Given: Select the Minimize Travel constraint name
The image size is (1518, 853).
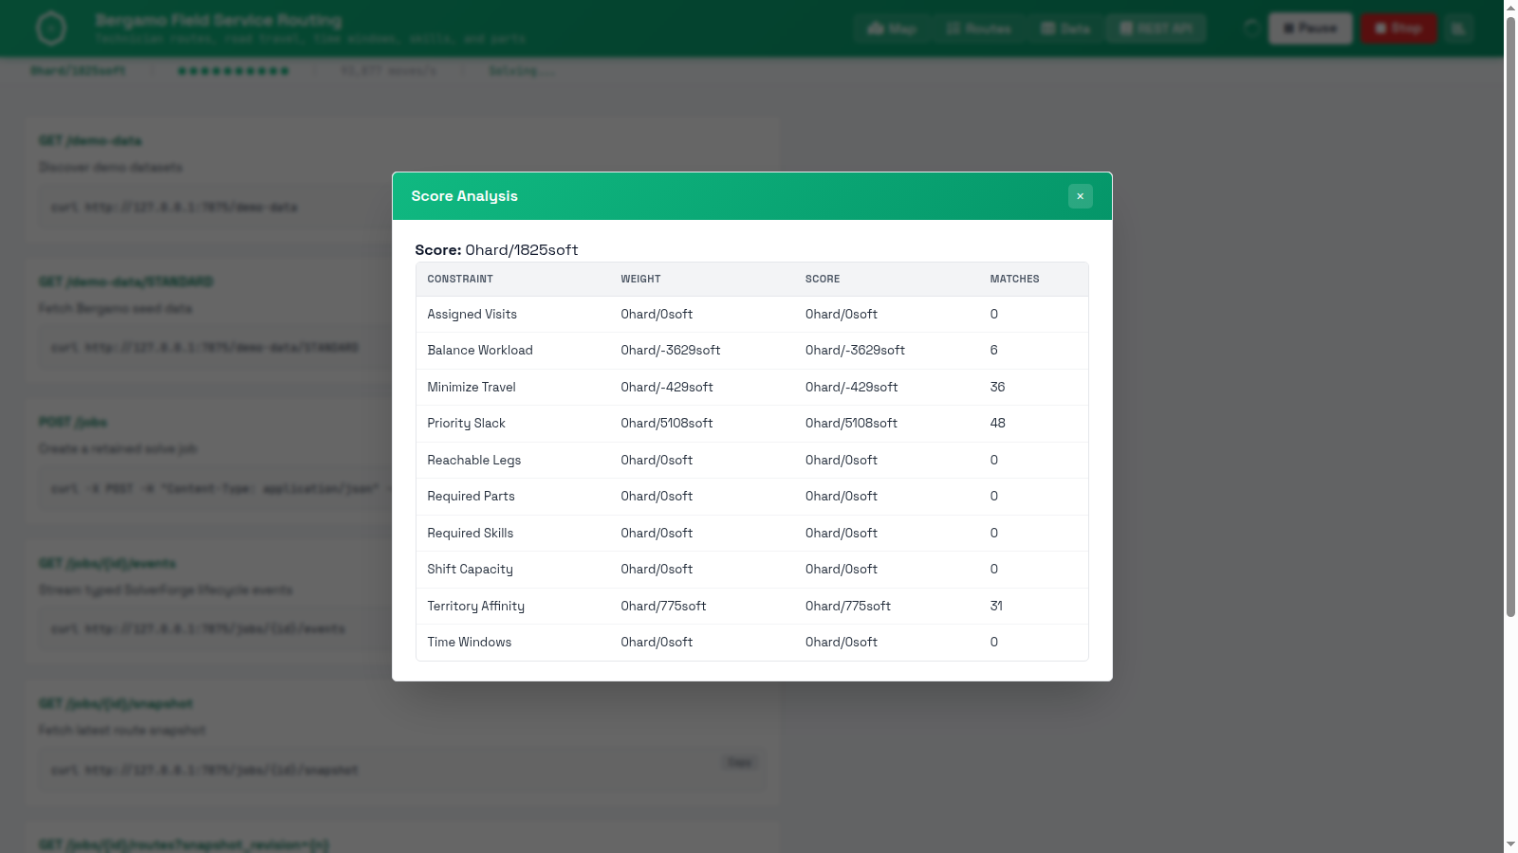Looking at the screenshot, I should (472, 387).
